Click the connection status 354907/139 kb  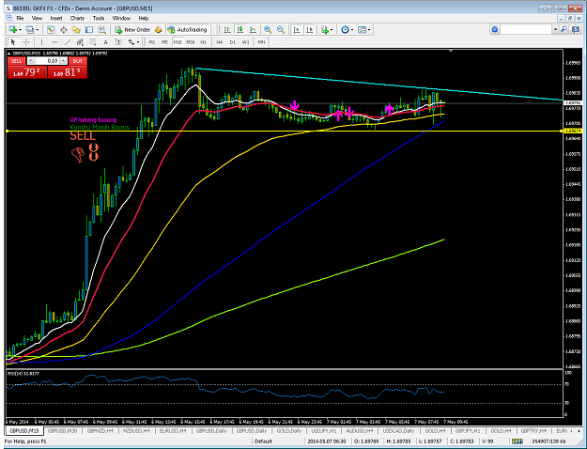pos(550,441)
